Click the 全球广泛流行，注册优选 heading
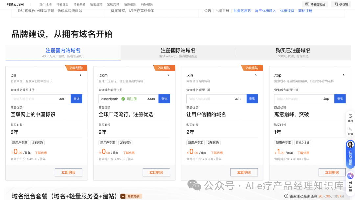Image resolution: width=355 pixels, height=200 pixels. point(126,114)
